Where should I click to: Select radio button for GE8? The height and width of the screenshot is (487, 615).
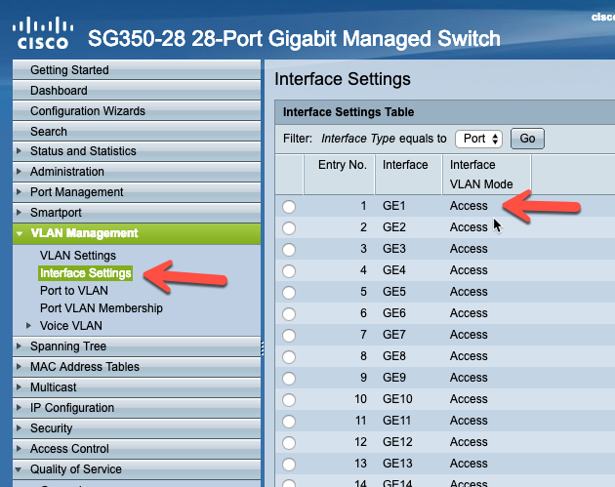tap(289, 357)
